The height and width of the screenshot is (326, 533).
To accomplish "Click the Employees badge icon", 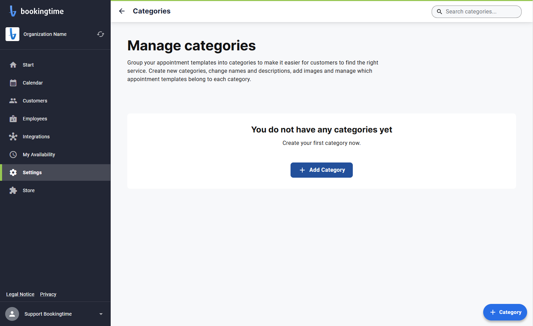I will (x=13, y=119).
